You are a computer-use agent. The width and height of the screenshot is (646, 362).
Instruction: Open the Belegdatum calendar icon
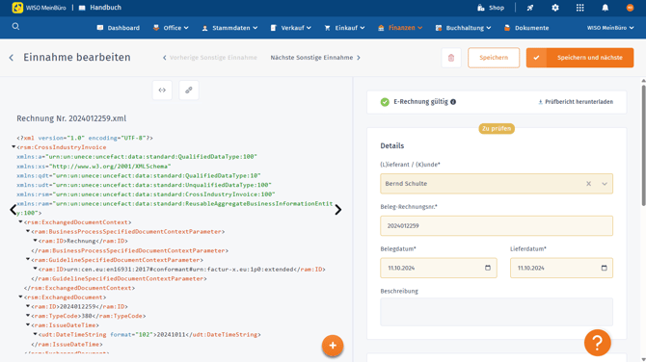[488, 268]
